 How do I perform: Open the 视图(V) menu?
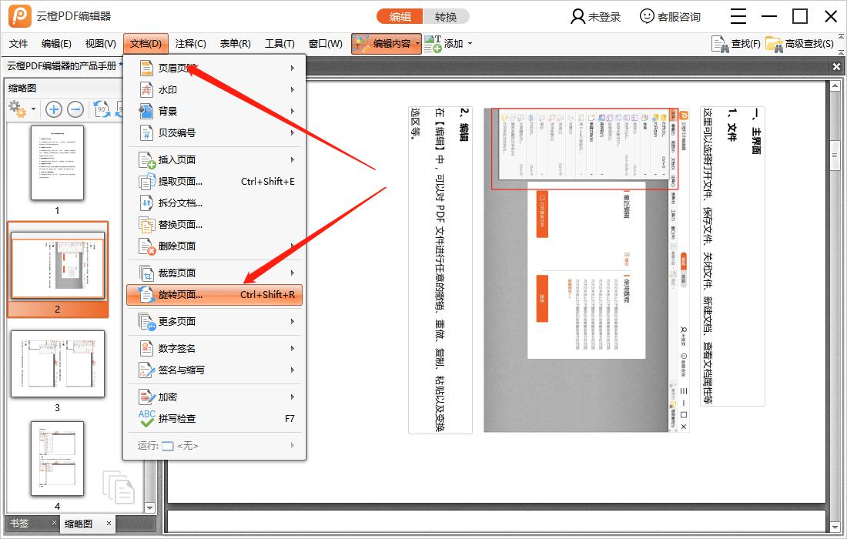pos(100,44)
